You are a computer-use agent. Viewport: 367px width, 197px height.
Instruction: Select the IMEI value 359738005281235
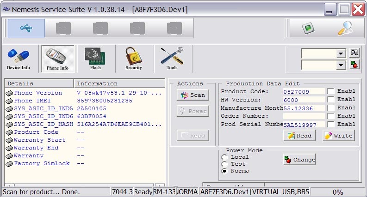(x=105, y=101)
